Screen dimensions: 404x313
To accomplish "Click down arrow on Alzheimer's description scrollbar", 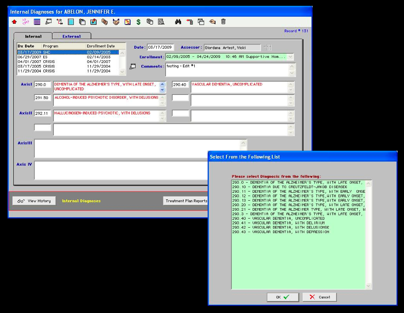I will pyautogui.click(x=162, y=90).
